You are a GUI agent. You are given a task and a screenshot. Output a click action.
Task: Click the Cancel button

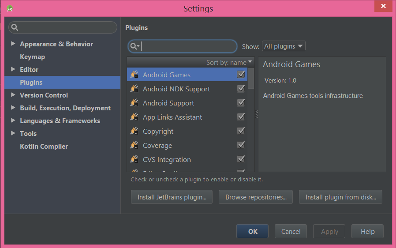(291, 231)
